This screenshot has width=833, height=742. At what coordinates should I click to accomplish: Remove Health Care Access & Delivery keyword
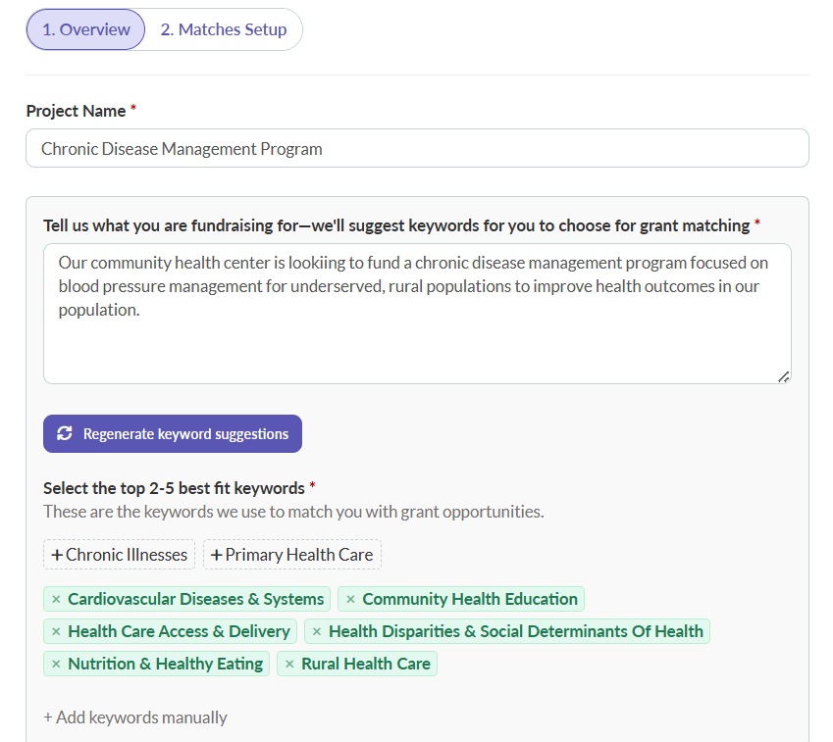[x=56, y=631]
